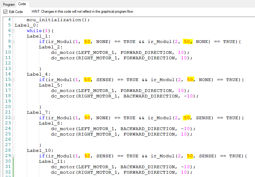This screenshot has height=177, width=255.
Task: Collapse the if block on line 8
Action: pos(13,42)
